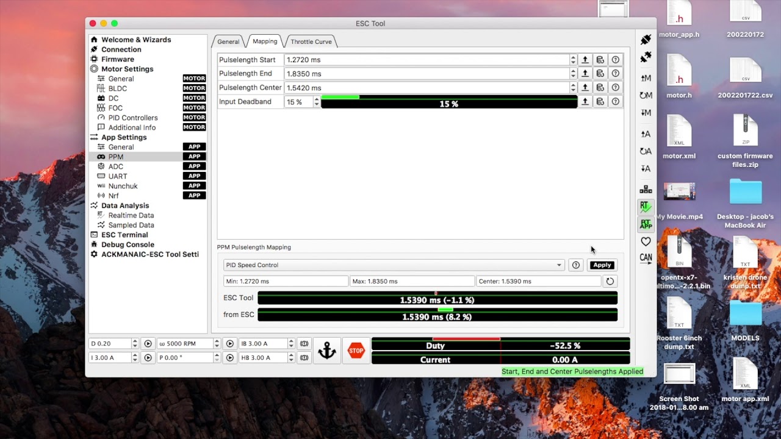Switch to the Throttle Curve tab
781x439 pixels.
click(x=311, y=41)
